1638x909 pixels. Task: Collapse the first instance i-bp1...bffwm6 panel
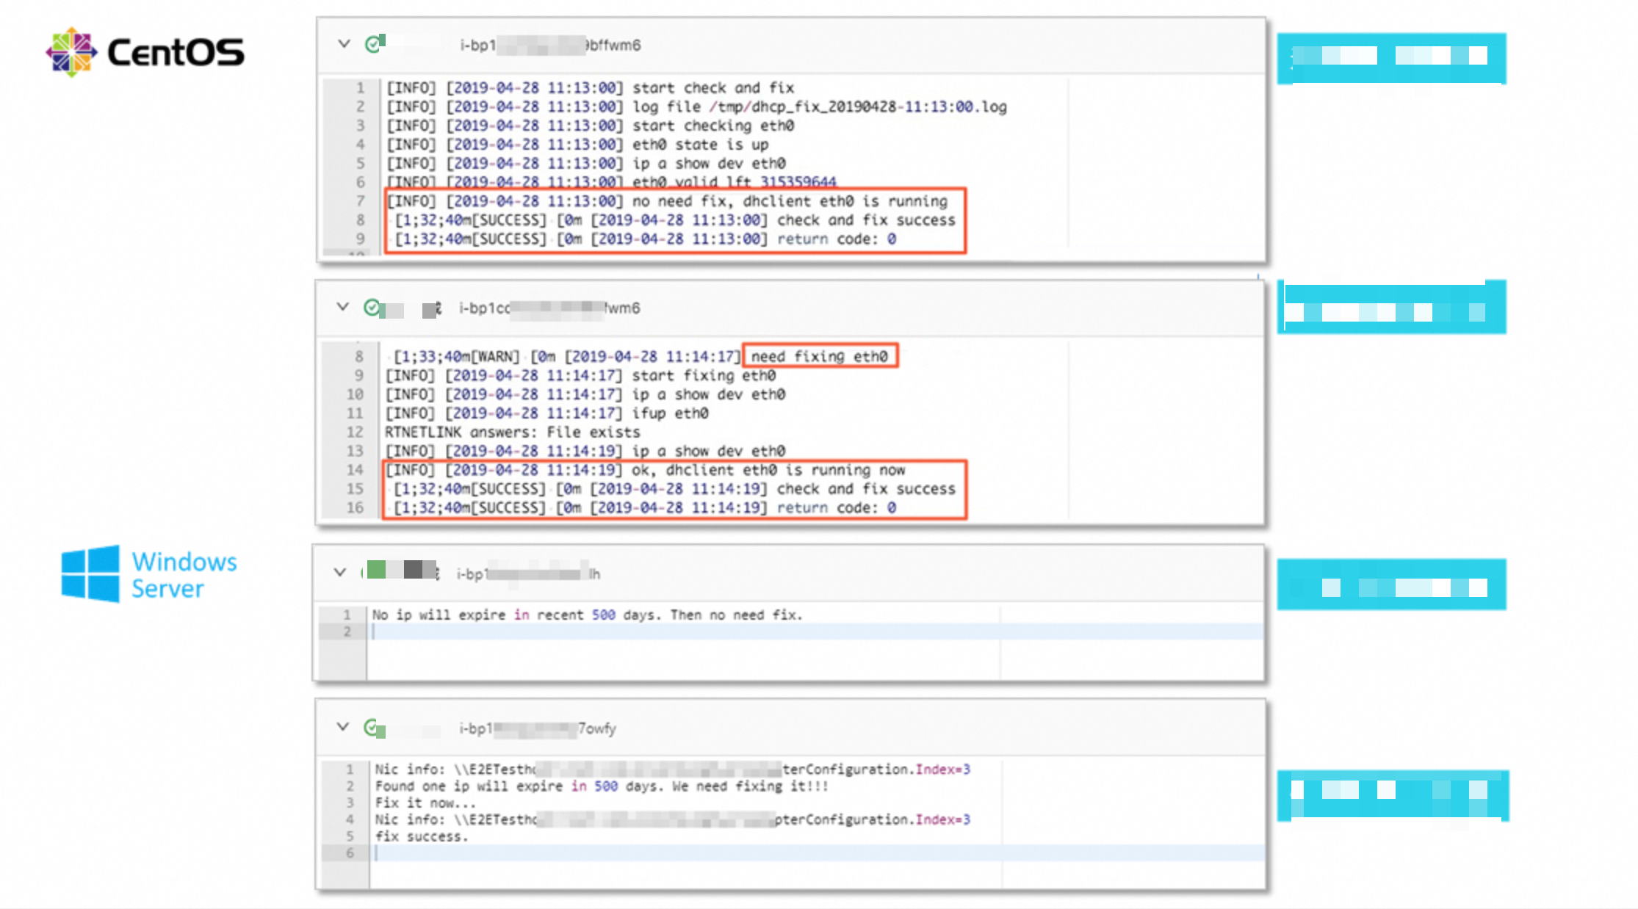tap(344, 44)
